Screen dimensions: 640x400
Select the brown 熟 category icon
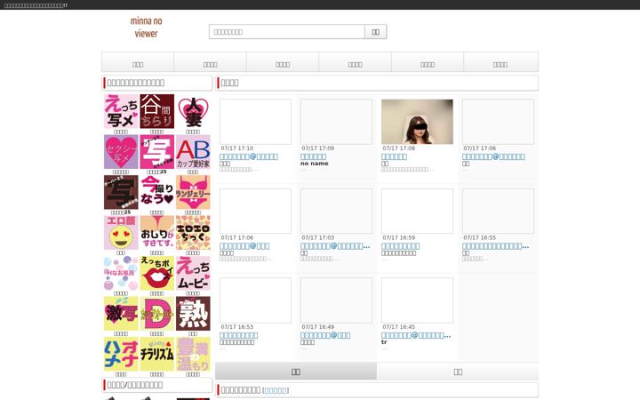point(193,314)
